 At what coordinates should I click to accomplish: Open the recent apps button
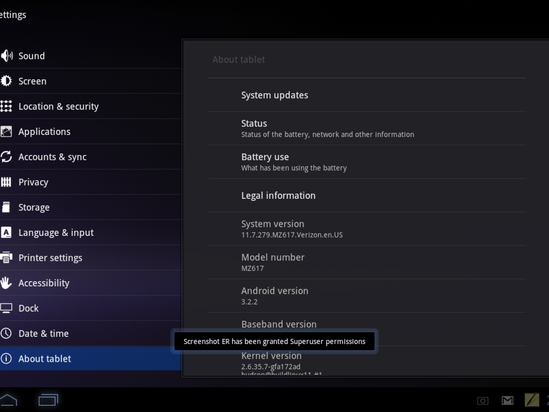coord(48,400)
